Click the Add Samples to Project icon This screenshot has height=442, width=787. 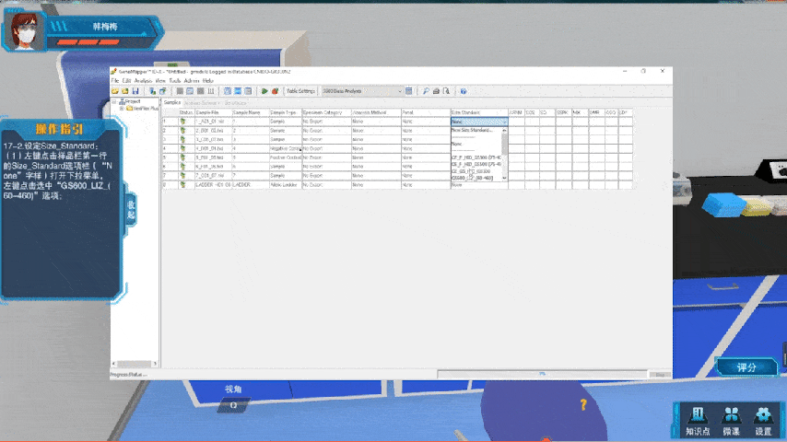pos(153,91)
